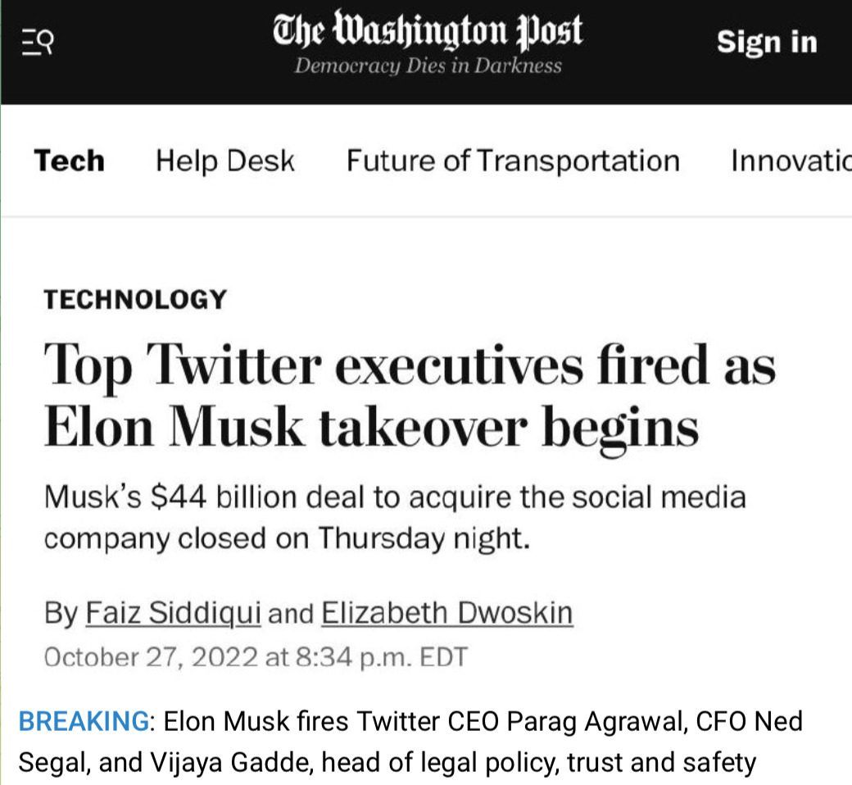852x785 pixels.
Task: Click the blue BREAKING label
Action: (x=84, y=721)
